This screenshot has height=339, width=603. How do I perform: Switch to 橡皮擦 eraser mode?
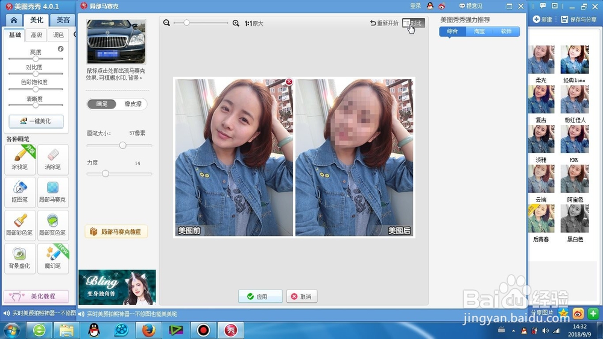pyautogui.click(x=133, y=104)
